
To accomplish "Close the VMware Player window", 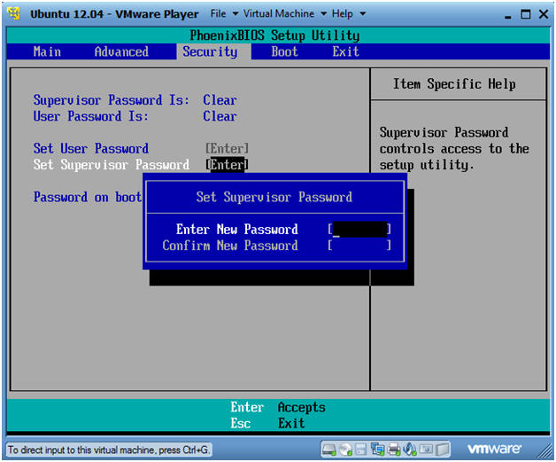I will [x=544, y=14].
